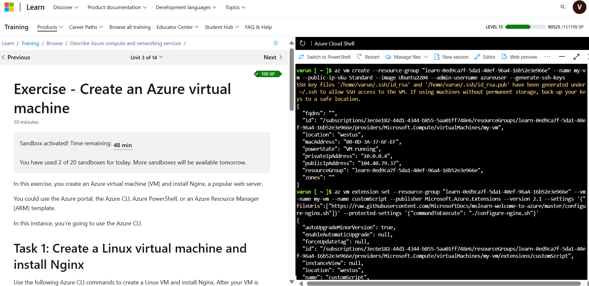Click the "autoUpgradeMinorVersion": true line
This screenshot has height=286, width=589.
(349, 227)
